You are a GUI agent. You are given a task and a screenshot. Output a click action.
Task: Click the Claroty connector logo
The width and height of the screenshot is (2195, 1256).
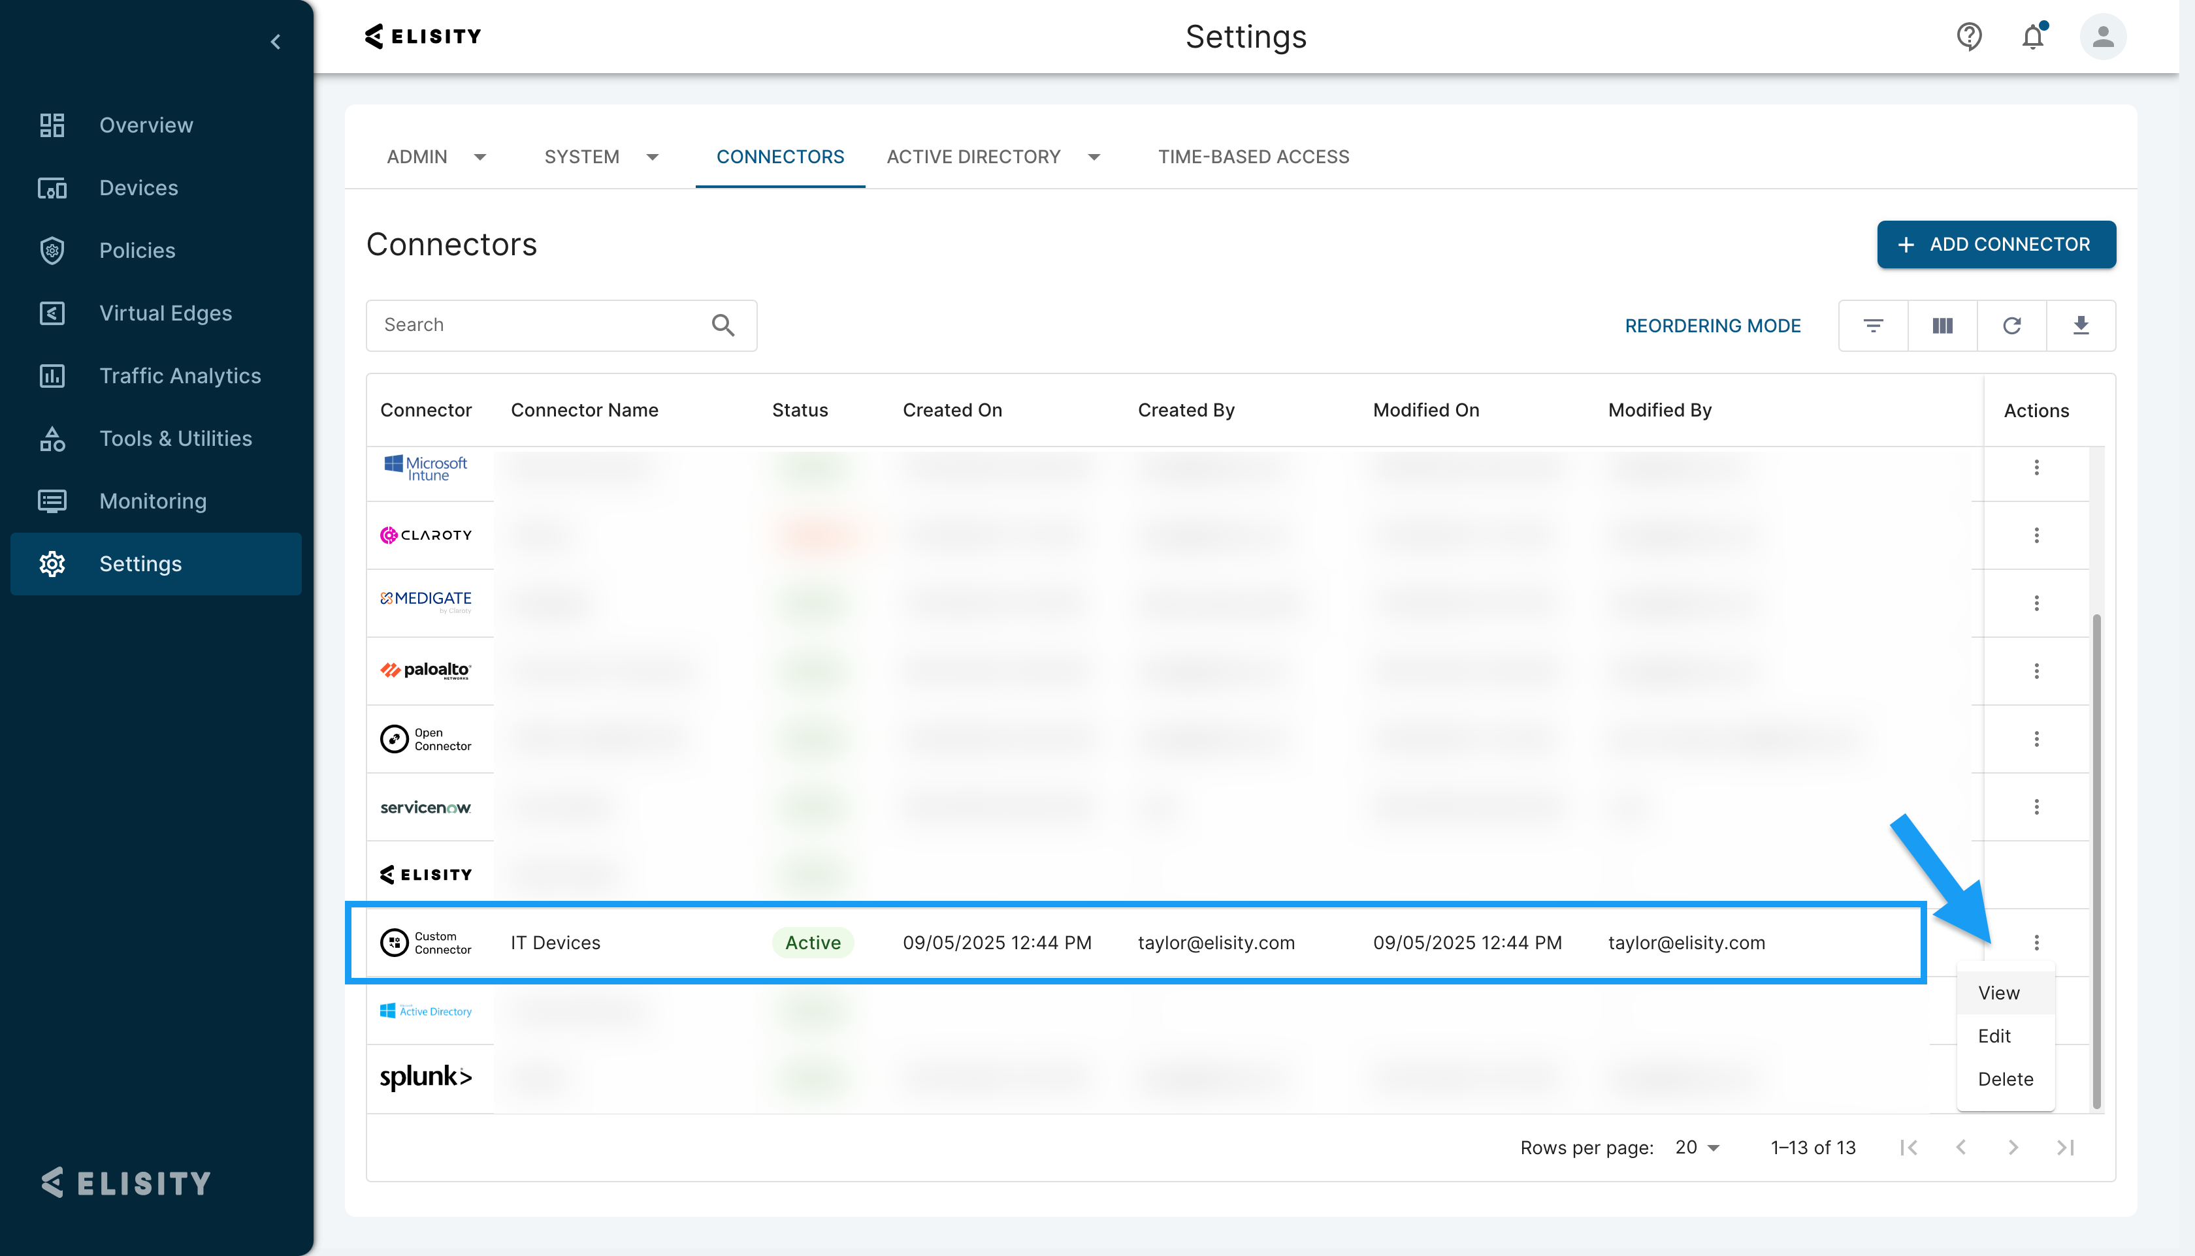pyautogui.click(x=425, y=536)
